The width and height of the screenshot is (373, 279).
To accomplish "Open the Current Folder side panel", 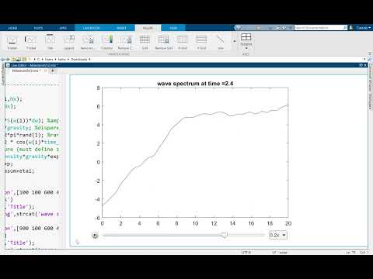I will click(2, 74).
